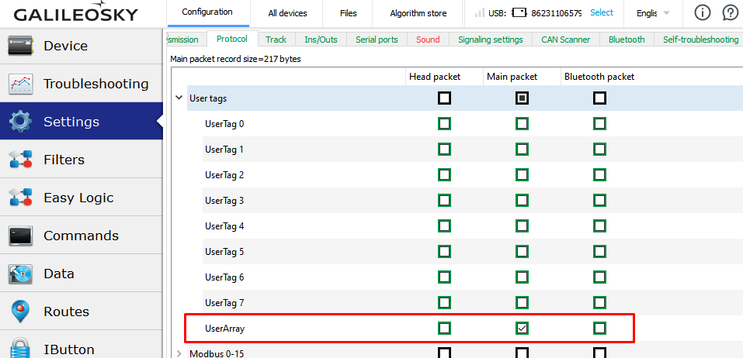Image resolution: width=743 pixels, height=358 pixels.
Task: Toggle User tags Main packet group checkbox
Action: tap(522, 98)
